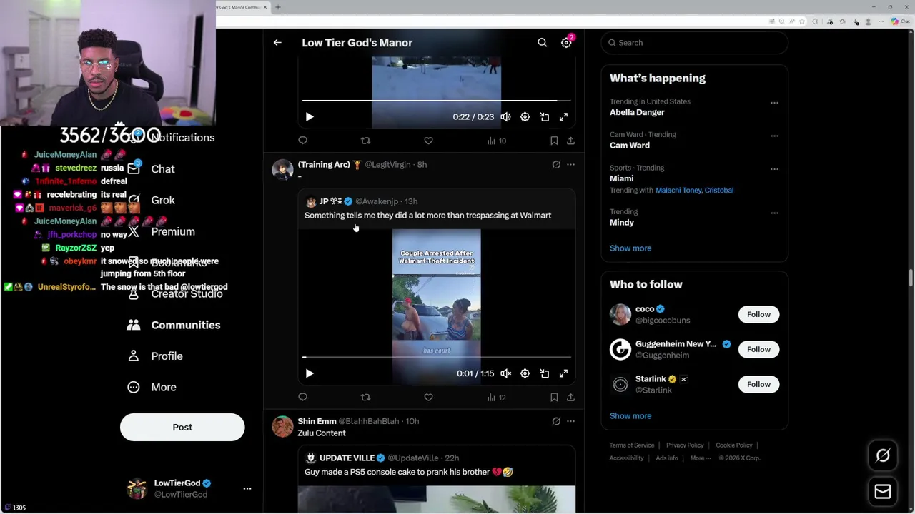Unmute the top video at 0:22
The height and width of the screenshot is (514, 915).
(505, 117)
